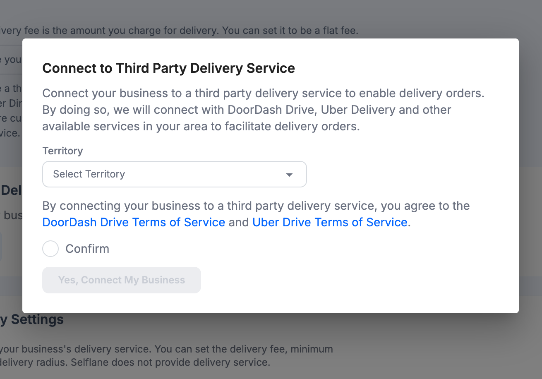Image resolution: width=542 pixels, height=379 pixels.
Task: View the Uber Drive Terms of Service
Action: 330,222
